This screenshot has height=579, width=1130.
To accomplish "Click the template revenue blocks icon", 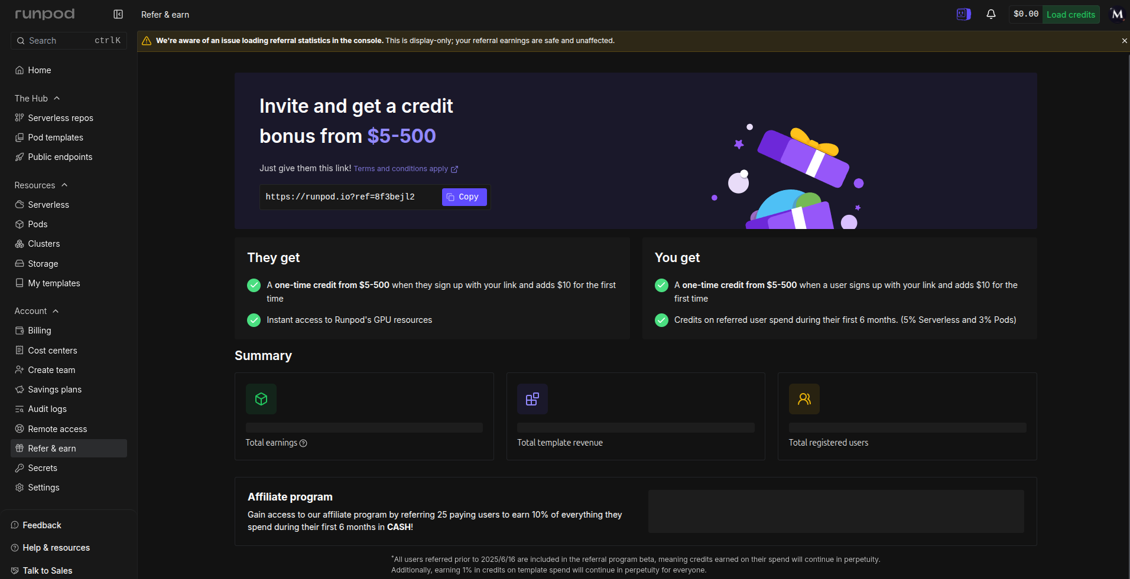I will 532,399.
